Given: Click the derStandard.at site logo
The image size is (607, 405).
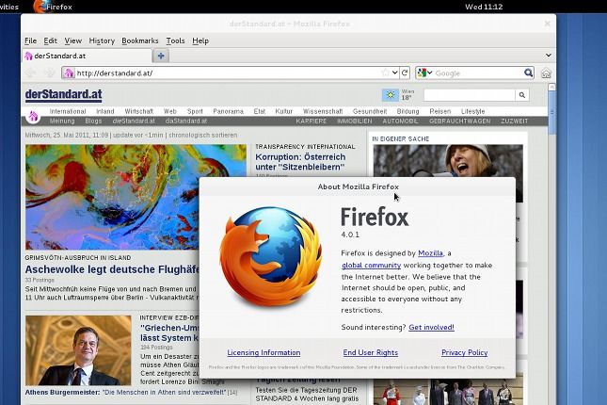Looking at the screenshot, I should pyautogui.click(x=63, y=94).
